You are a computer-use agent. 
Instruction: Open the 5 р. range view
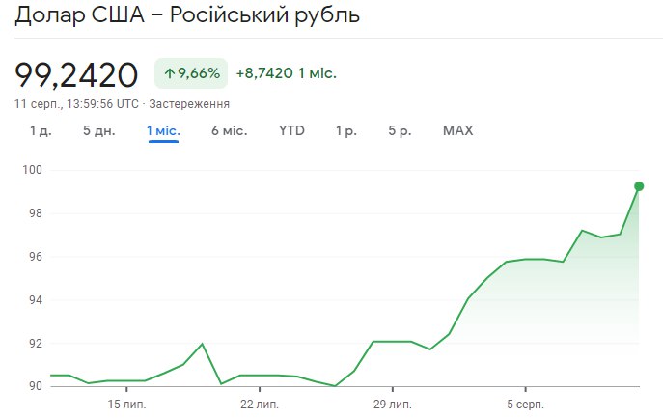pos(399,130)
